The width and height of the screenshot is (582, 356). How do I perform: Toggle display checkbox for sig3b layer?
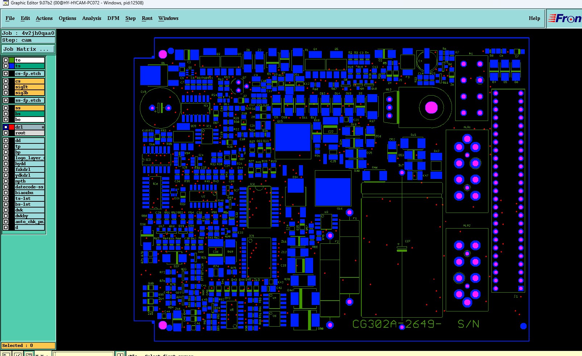6,93
